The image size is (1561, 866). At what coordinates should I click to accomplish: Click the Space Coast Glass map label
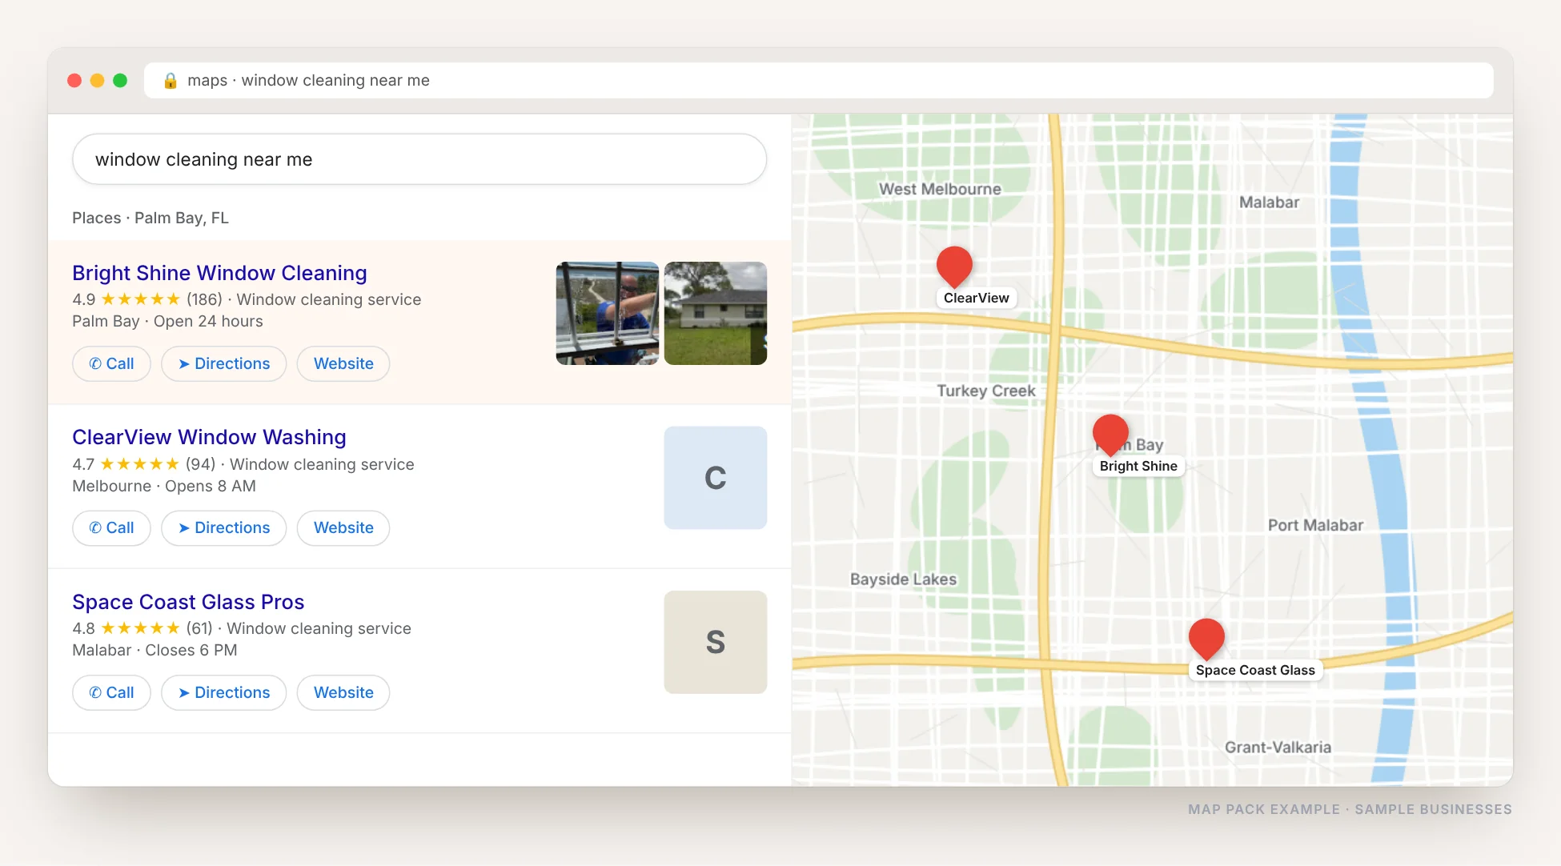tap(1255, 670)
